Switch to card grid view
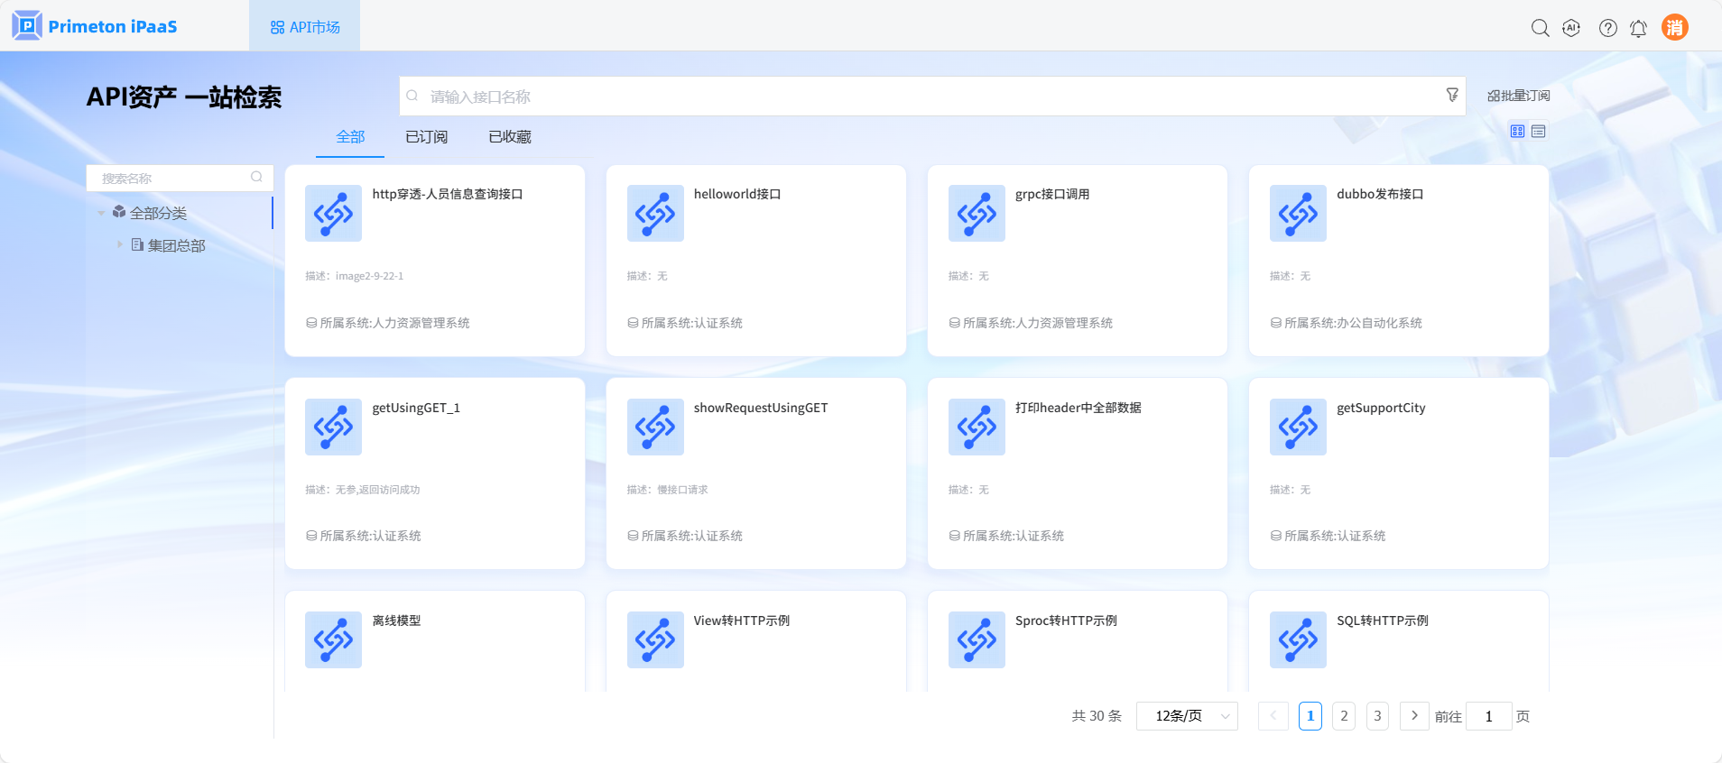The image size is (1722, 763). coord(1517,132)
